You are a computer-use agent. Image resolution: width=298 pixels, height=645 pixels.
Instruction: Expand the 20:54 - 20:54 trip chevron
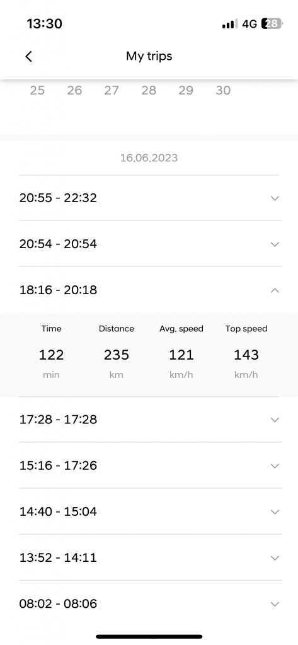coord(275,244)
